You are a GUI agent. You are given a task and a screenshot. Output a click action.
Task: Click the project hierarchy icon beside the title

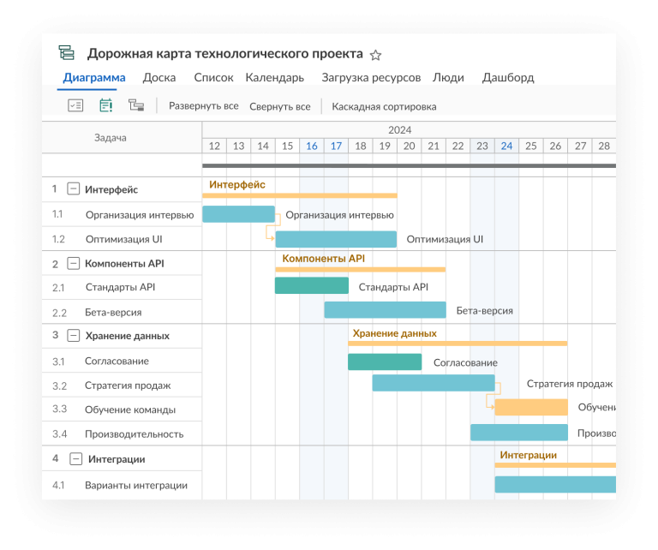click(67, 53)
